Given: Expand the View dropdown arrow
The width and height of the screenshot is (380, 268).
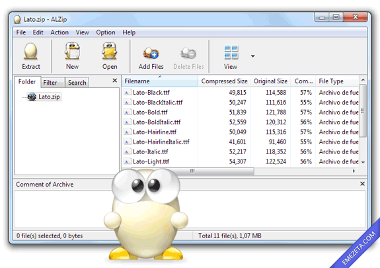Looking at the screenshot, I should click(252, 56).
